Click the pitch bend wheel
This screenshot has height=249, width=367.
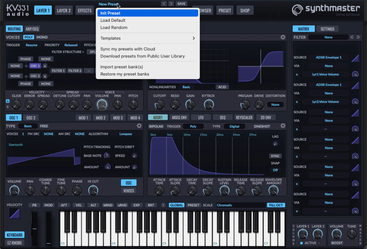[x=34, y=229]
